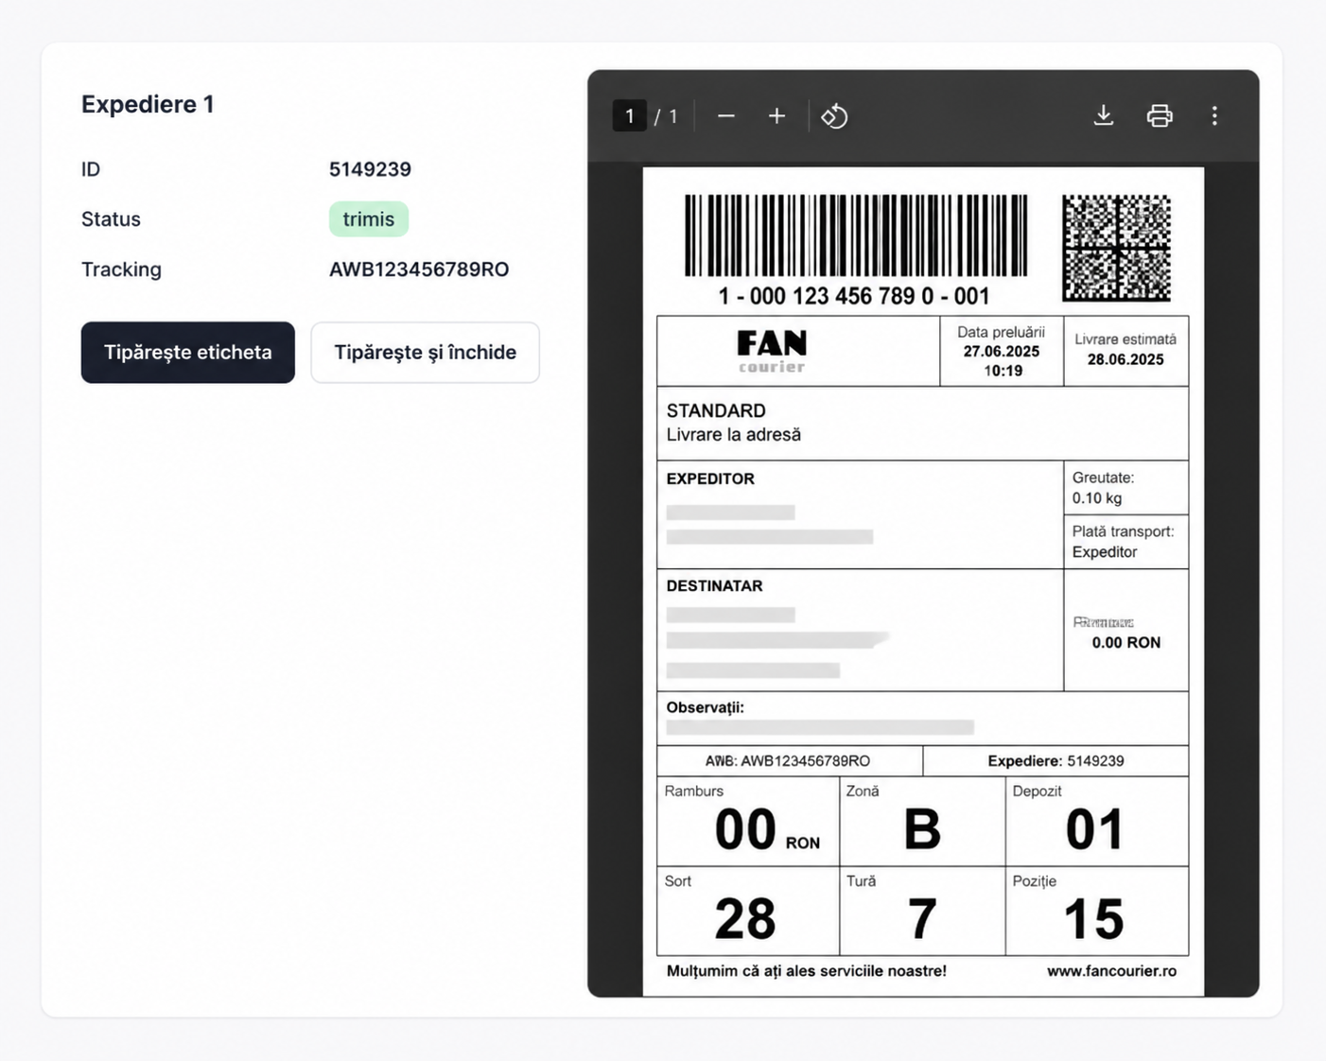1326x1061 pixels.
Task: Click the Tipărește eticheta button
Action: click(x=188, y=353)
